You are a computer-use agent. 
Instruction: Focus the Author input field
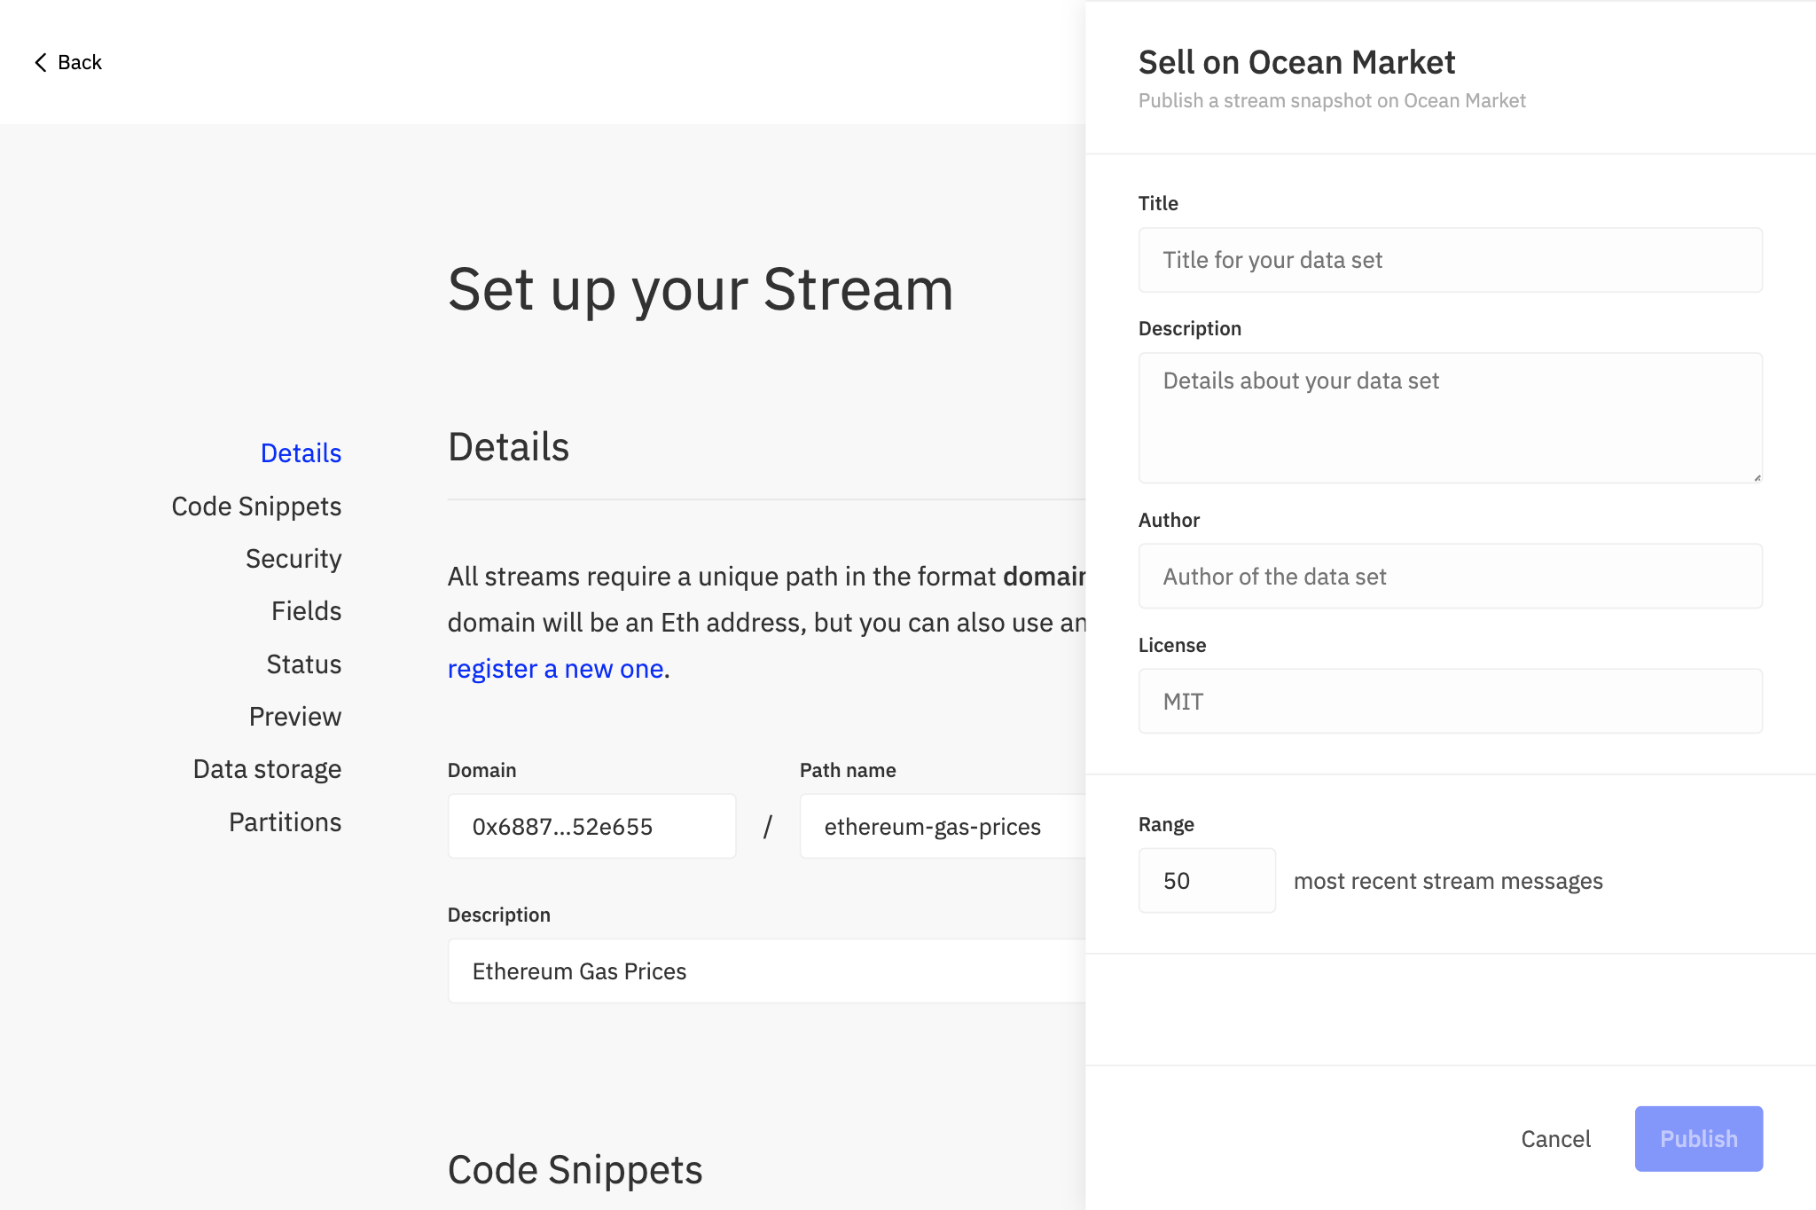click(1450, 577)
